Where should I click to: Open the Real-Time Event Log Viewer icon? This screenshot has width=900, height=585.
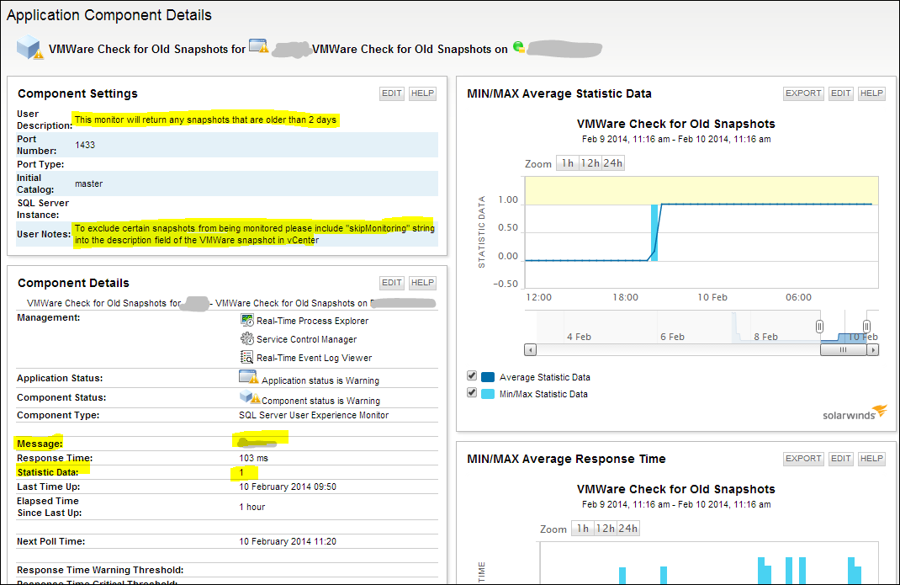pos(246,357)
